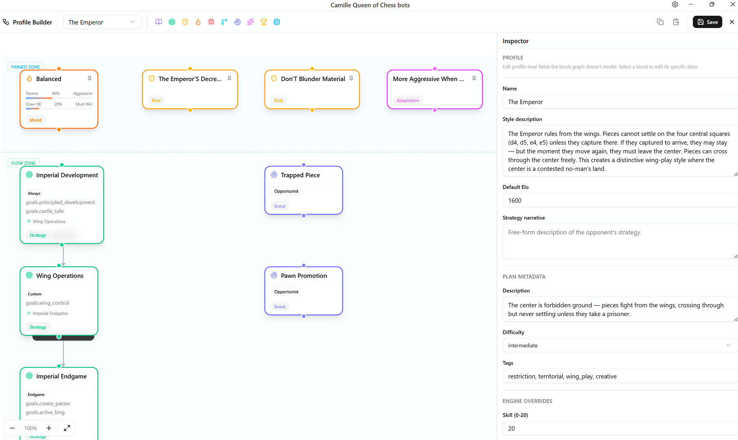Click the Custom chip in Wing Operations
The image size is (738, 440).
tap(35, 294)
